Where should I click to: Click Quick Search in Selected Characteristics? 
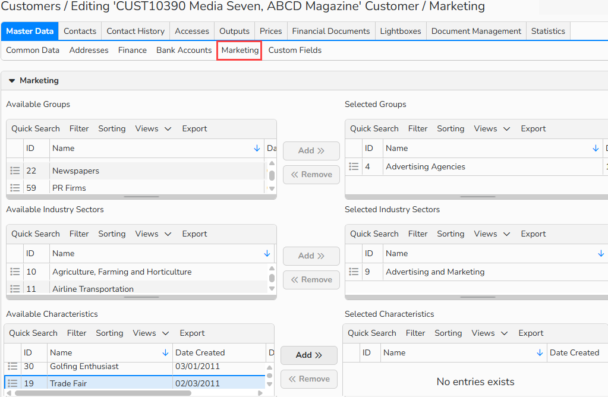tap(372, 333)
